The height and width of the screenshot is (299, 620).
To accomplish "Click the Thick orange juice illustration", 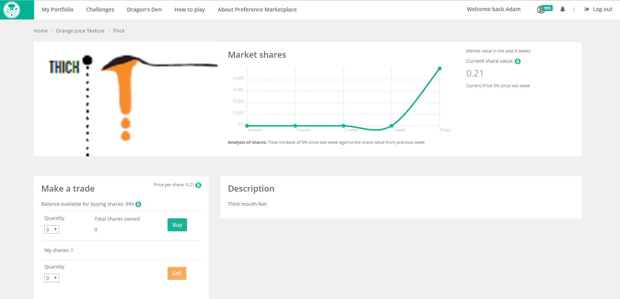I will point(127,99).
